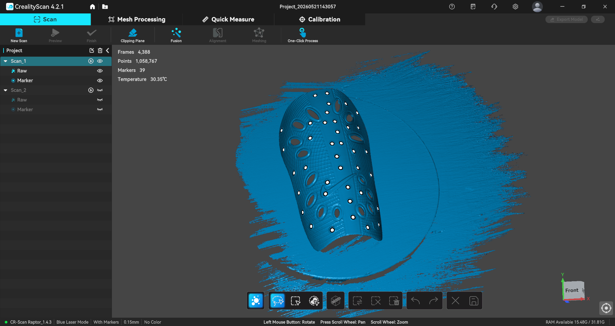Select the connected region selection tool
This screenshot has width=615, height=326.
click(314, 301)
